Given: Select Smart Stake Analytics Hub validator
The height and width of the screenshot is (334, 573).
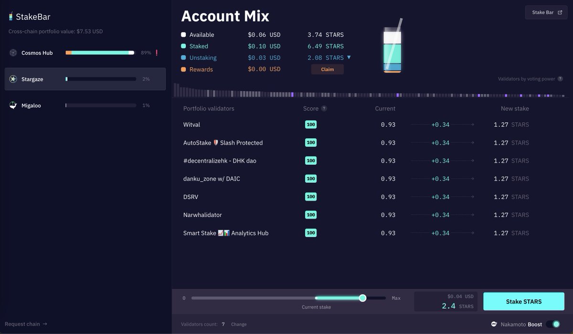Looking at the screenshot, I should point(356,233).
